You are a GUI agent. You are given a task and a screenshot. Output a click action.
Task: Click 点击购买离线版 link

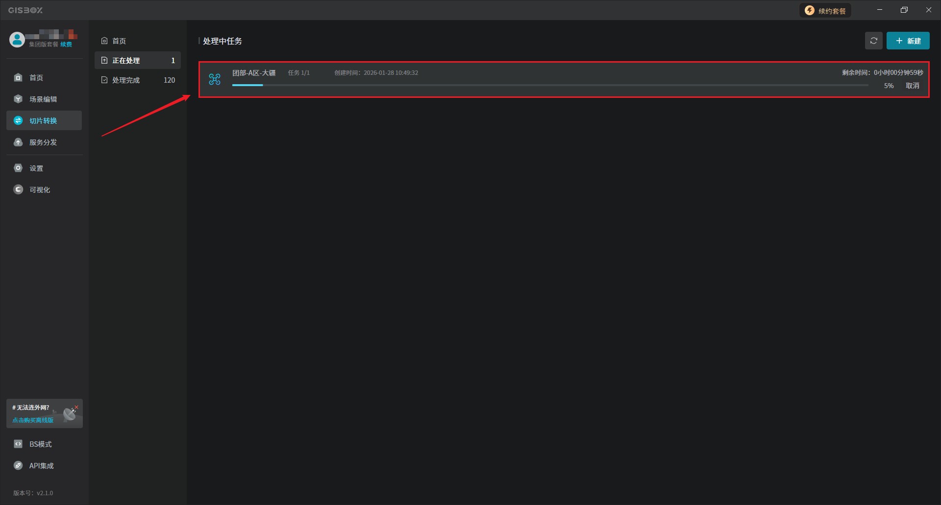(x=33, y=420)
